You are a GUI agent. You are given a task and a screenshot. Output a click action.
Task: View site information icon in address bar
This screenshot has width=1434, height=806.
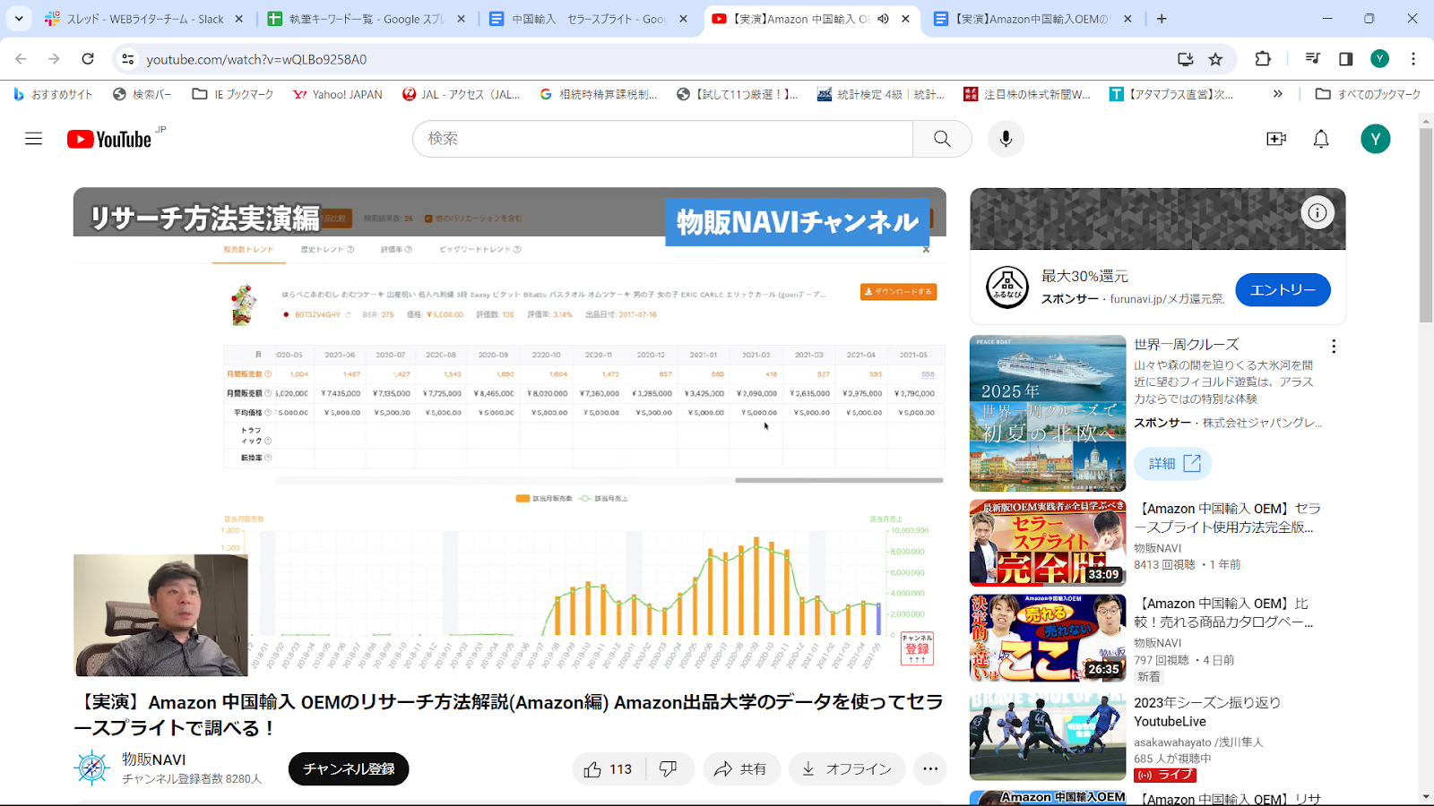point(128,59)
